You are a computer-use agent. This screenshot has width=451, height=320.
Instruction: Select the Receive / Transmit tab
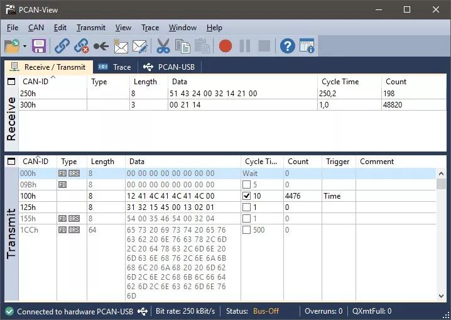tap(48, 67)
